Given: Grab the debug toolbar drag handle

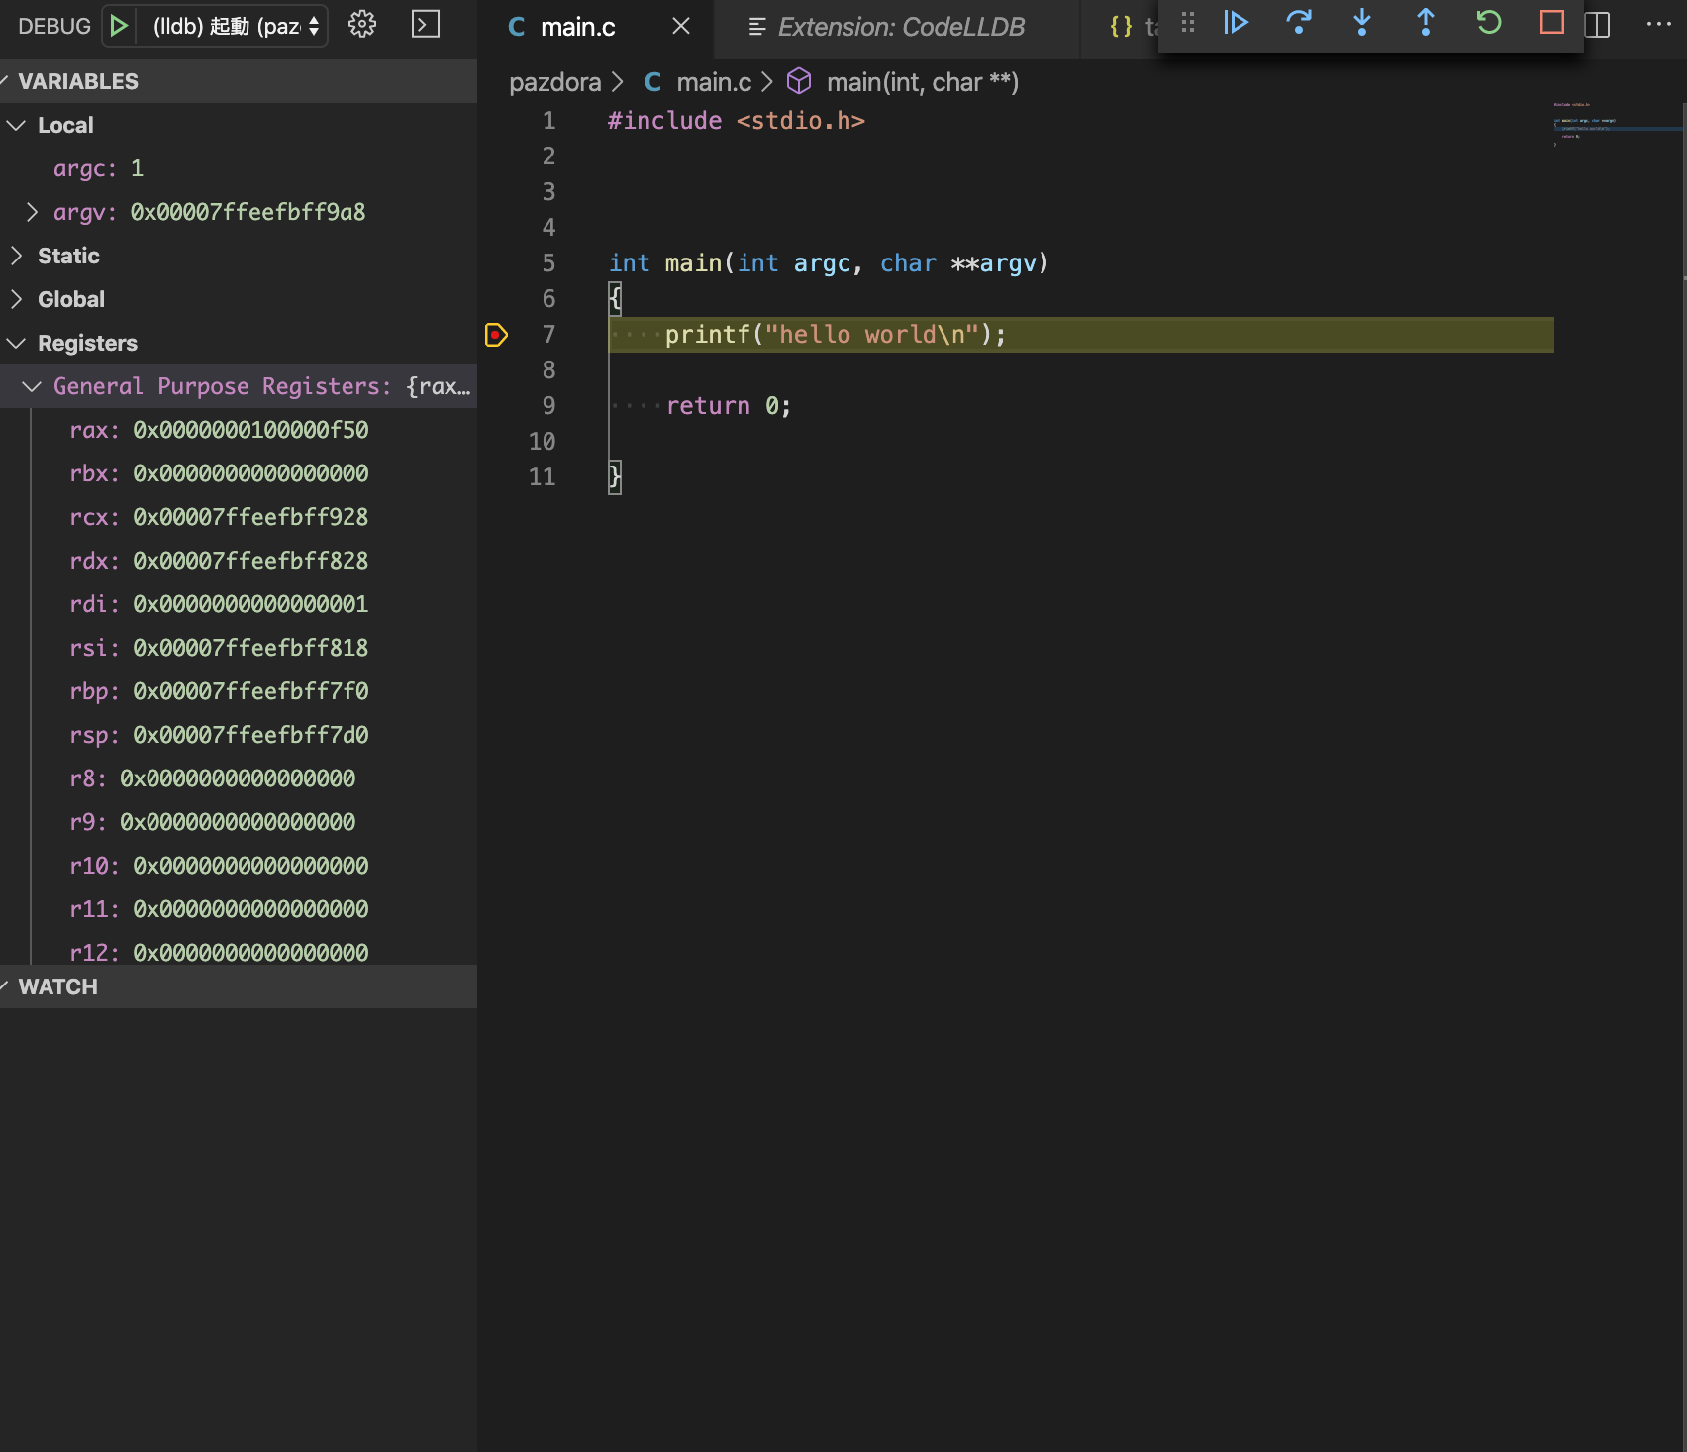Looking at the screenshot, I should coord(1188,23).
